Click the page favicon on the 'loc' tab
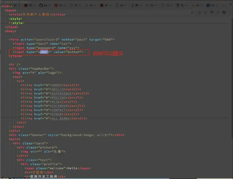The image size is (233, 179). (117, 5)
